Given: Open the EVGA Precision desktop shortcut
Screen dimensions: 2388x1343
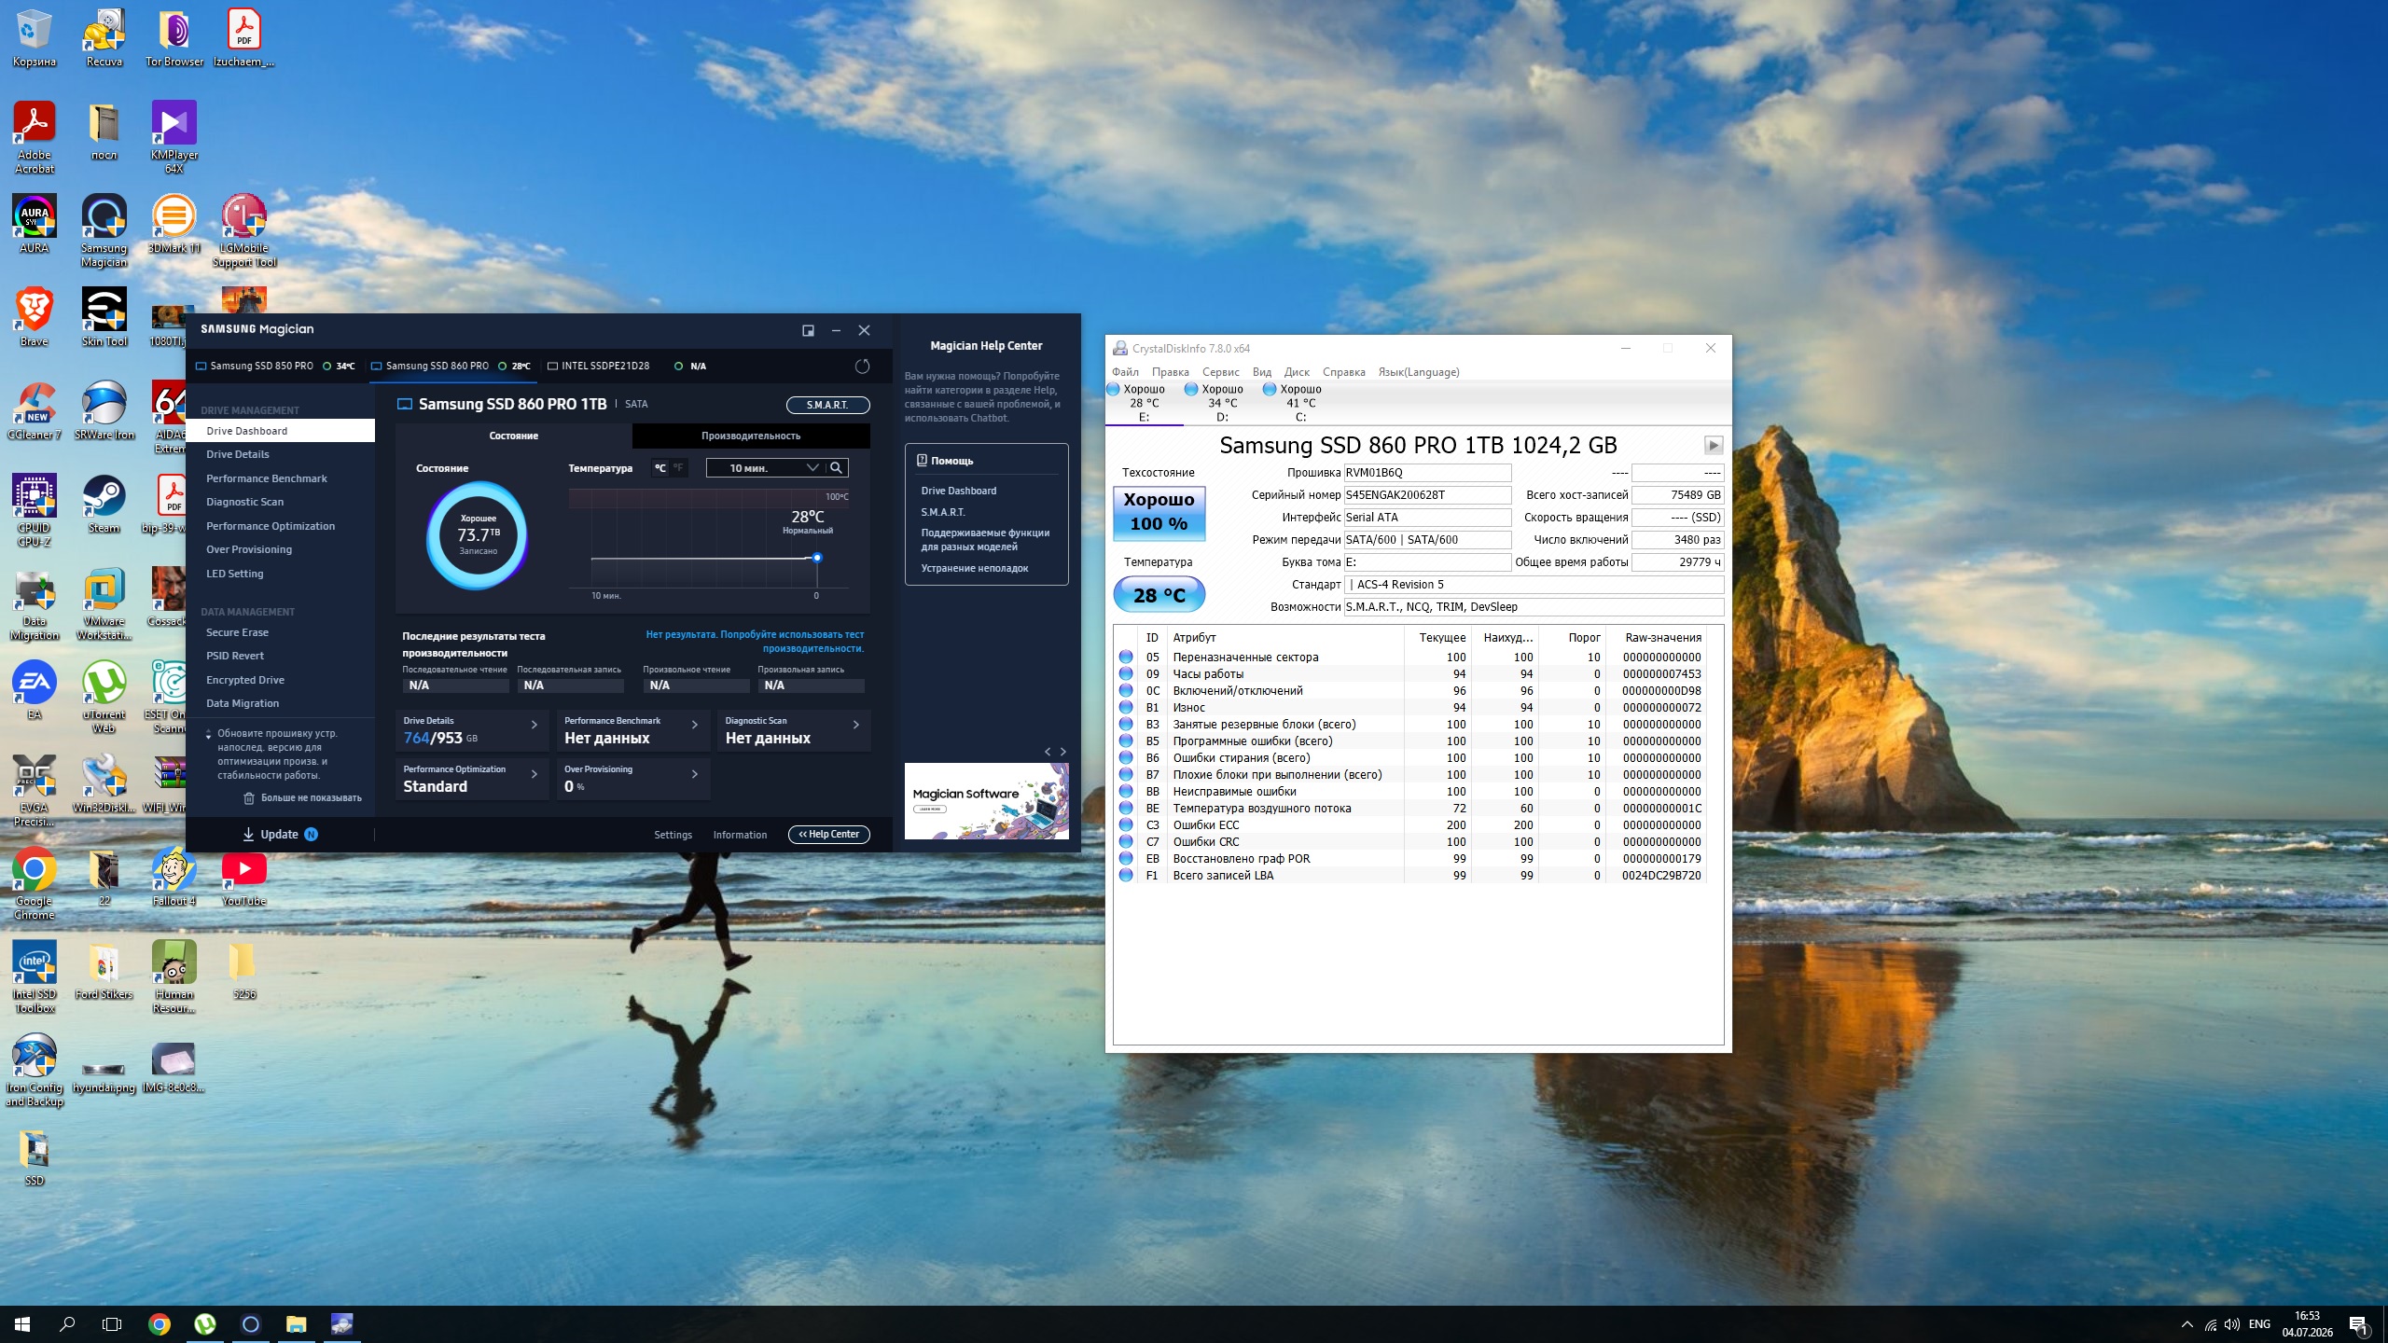Looking at the screenshot, I should click(x=34, y=790).
